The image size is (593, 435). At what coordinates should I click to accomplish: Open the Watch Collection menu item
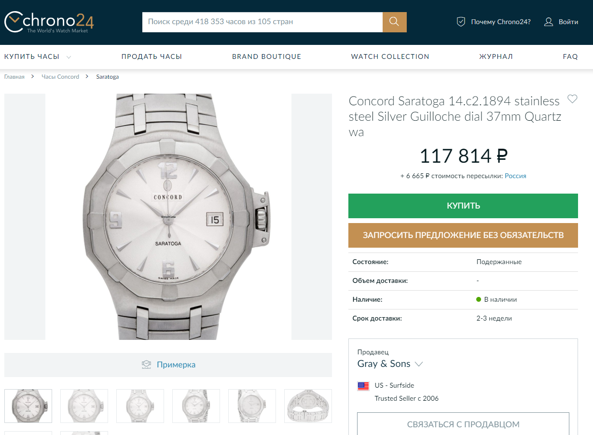pos(390,56)
